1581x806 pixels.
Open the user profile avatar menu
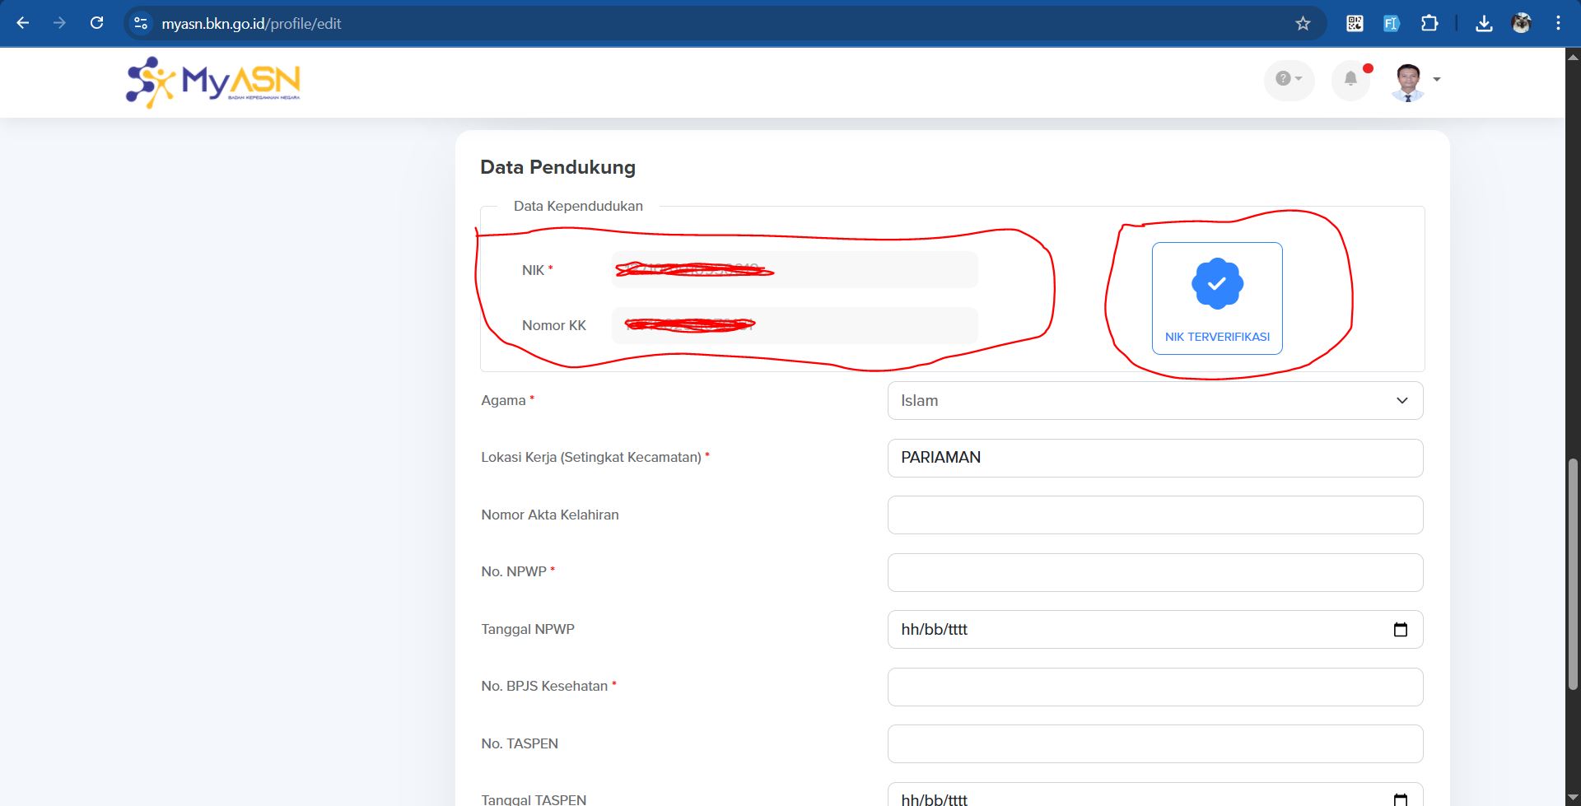point(1415,81)
